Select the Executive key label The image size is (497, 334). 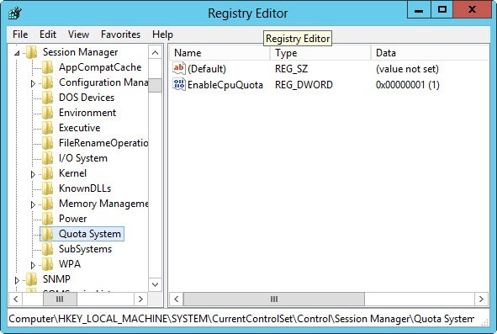pyautogui.click(x=80, y=128)
